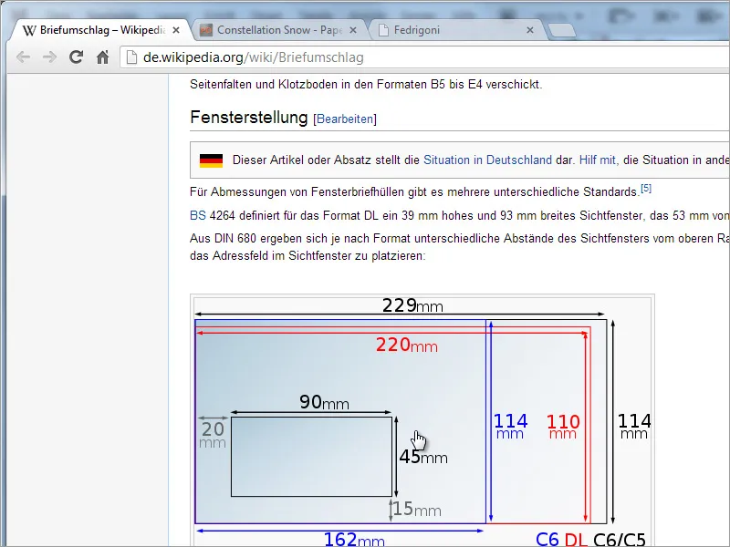Switch to the Constellation Snow tab
The image size is (730, 547).
(279, 30)
